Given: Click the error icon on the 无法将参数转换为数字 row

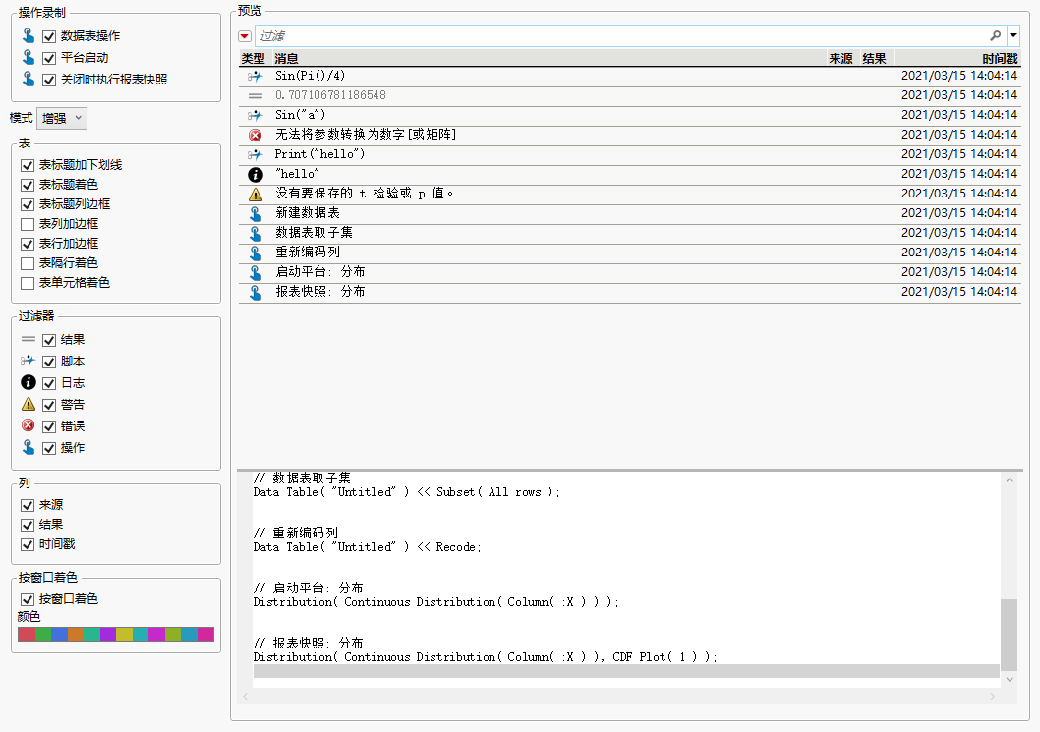Looking at the screenshot, I should [x=254, y=135].
